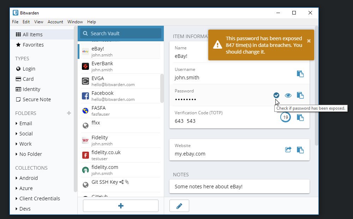Toggle password visibility eye icon
The width and height of the screenshot is (353, 219).
click(x=288, y=95)
